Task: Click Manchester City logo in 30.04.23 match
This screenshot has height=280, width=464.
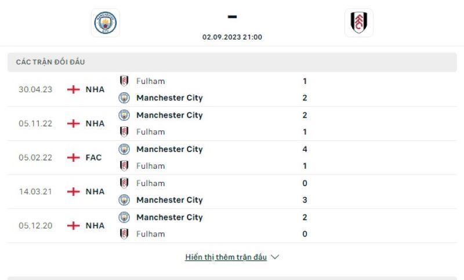Action: [x=124, y=98]
